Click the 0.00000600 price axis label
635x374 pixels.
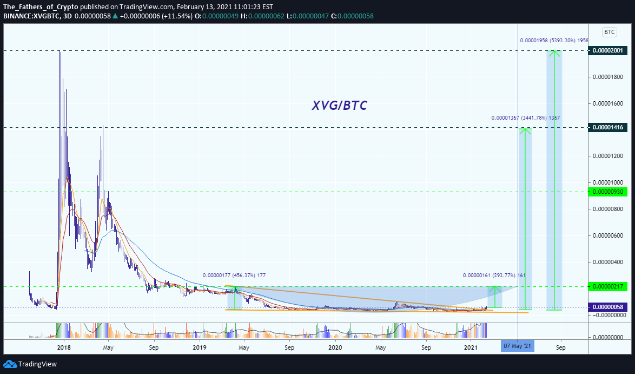[608, 235]
